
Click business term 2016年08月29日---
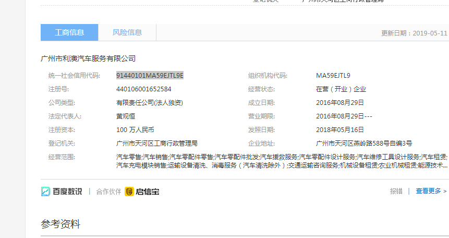tap(344, 116)
